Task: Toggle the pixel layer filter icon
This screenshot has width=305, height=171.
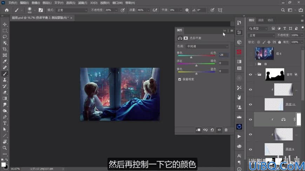Action: coord(273,28)
